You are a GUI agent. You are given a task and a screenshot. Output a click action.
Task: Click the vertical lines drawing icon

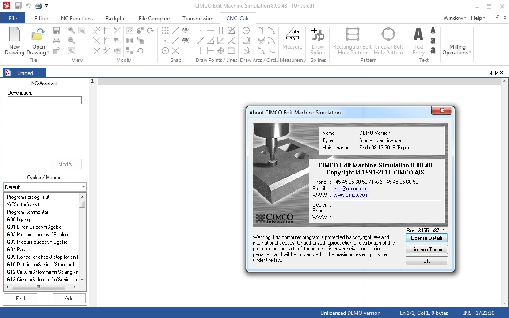(x=221, y=30)
